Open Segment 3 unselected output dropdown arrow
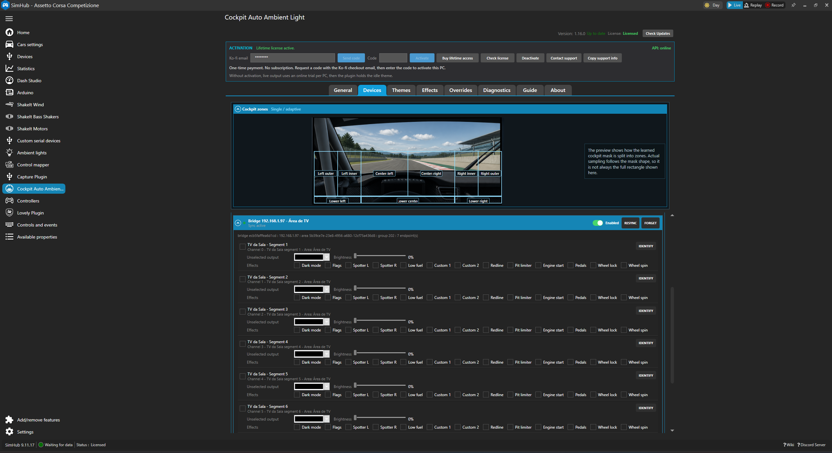Screen dimensions: 832x453 point(327,322)
